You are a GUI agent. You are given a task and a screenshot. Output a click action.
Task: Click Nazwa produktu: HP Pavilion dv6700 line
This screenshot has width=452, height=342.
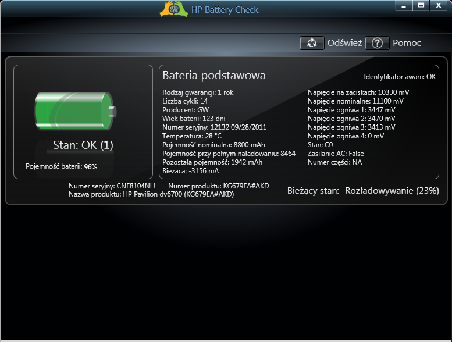151,194
